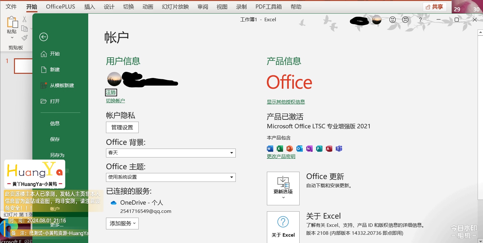Image resolution: width=483 pixels, height=243 pixels.
Task: Click 显示其他授权信息 link
Action: click(286, 102)
